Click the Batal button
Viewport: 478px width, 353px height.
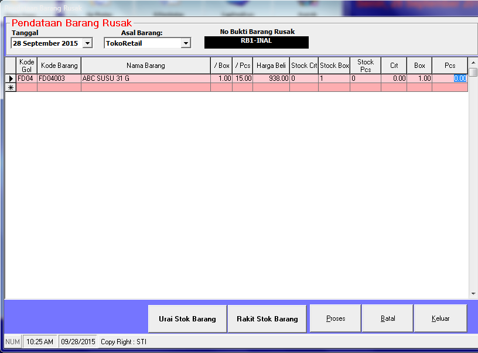pos(387,318)
